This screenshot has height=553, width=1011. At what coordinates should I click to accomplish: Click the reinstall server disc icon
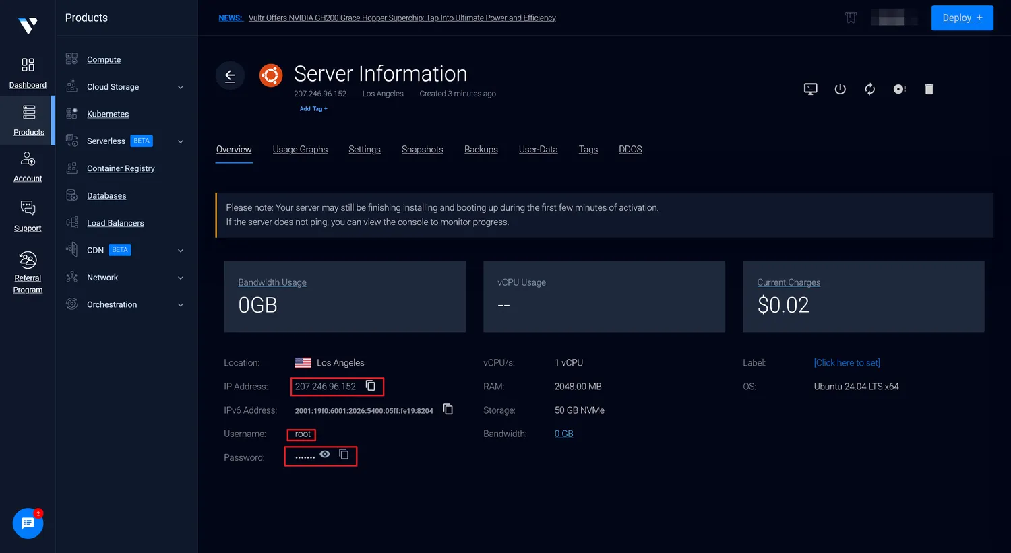click(899, 89)
